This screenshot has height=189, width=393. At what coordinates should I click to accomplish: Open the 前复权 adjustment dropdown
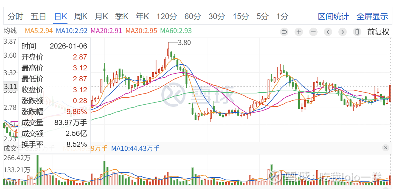[378, 32]
